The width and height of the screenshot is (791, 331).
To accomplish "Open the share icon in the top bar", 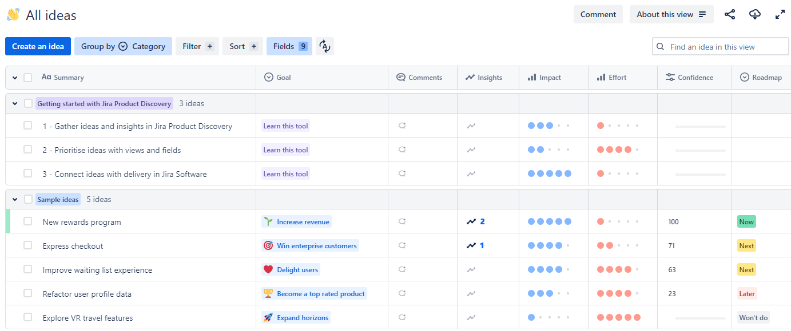I will point(730,14).
